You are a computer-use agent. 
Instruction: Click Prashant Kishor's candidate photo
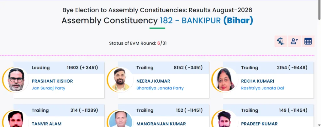point(16,80)
